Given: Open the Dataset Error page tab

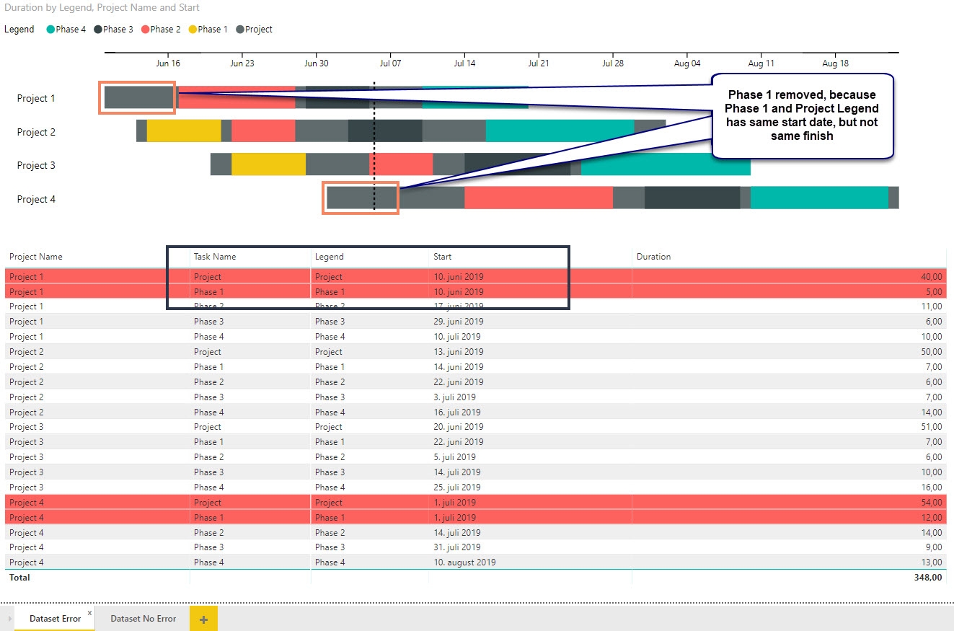Looking at the screenshot, I should tap(55, 619).
